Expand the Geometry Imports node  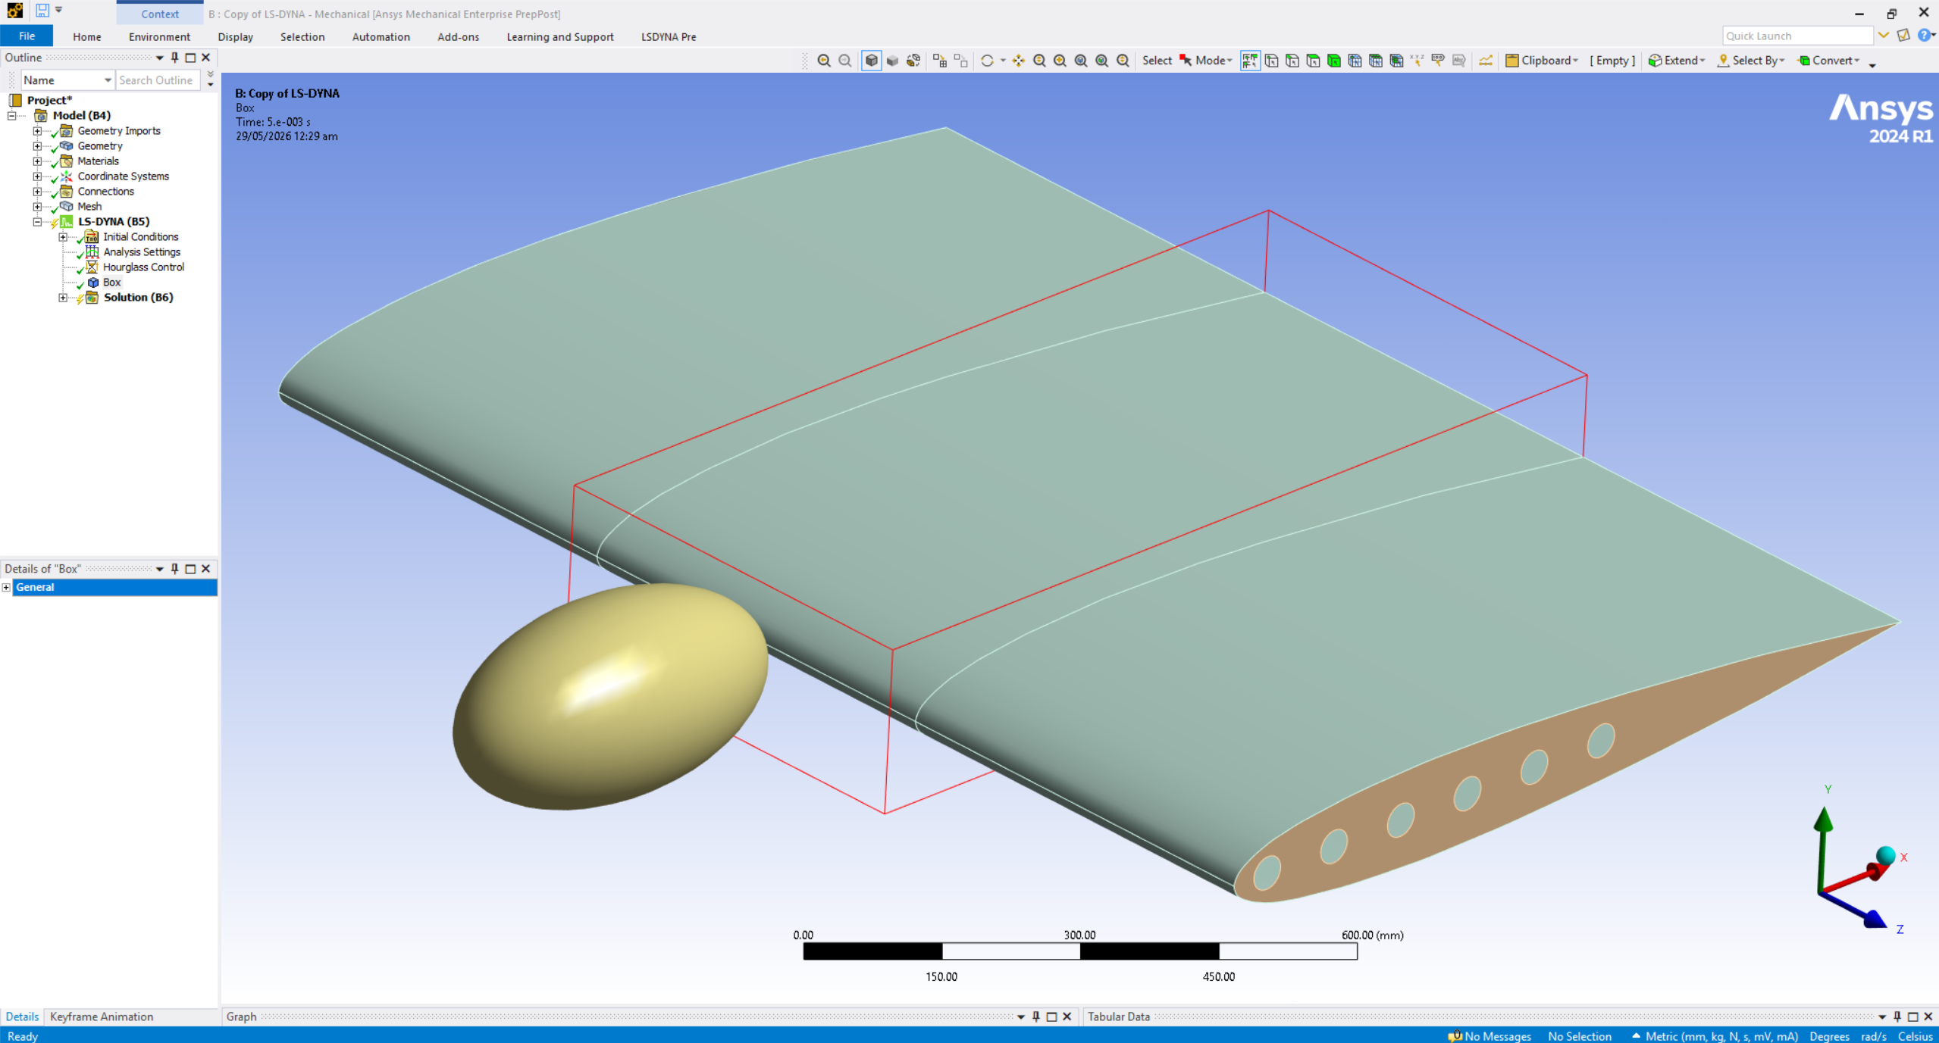[37, 131]
